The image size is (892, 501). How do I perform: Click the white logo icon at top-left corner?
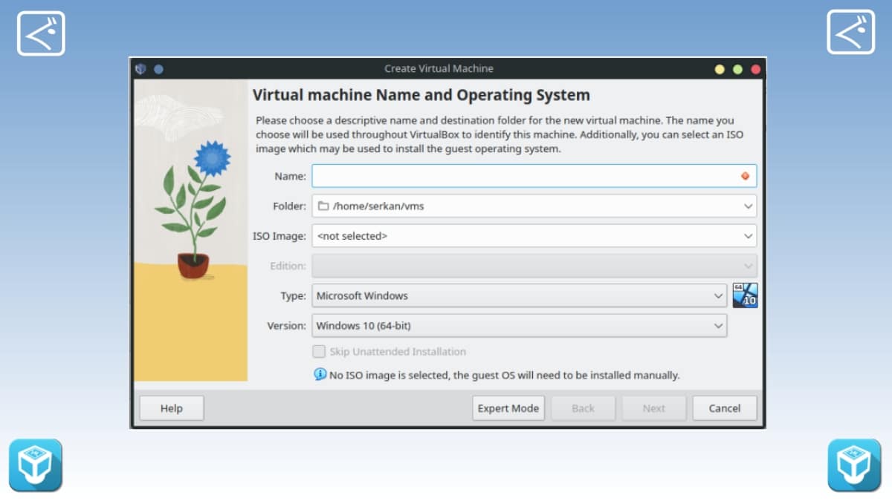coord(41,33)
